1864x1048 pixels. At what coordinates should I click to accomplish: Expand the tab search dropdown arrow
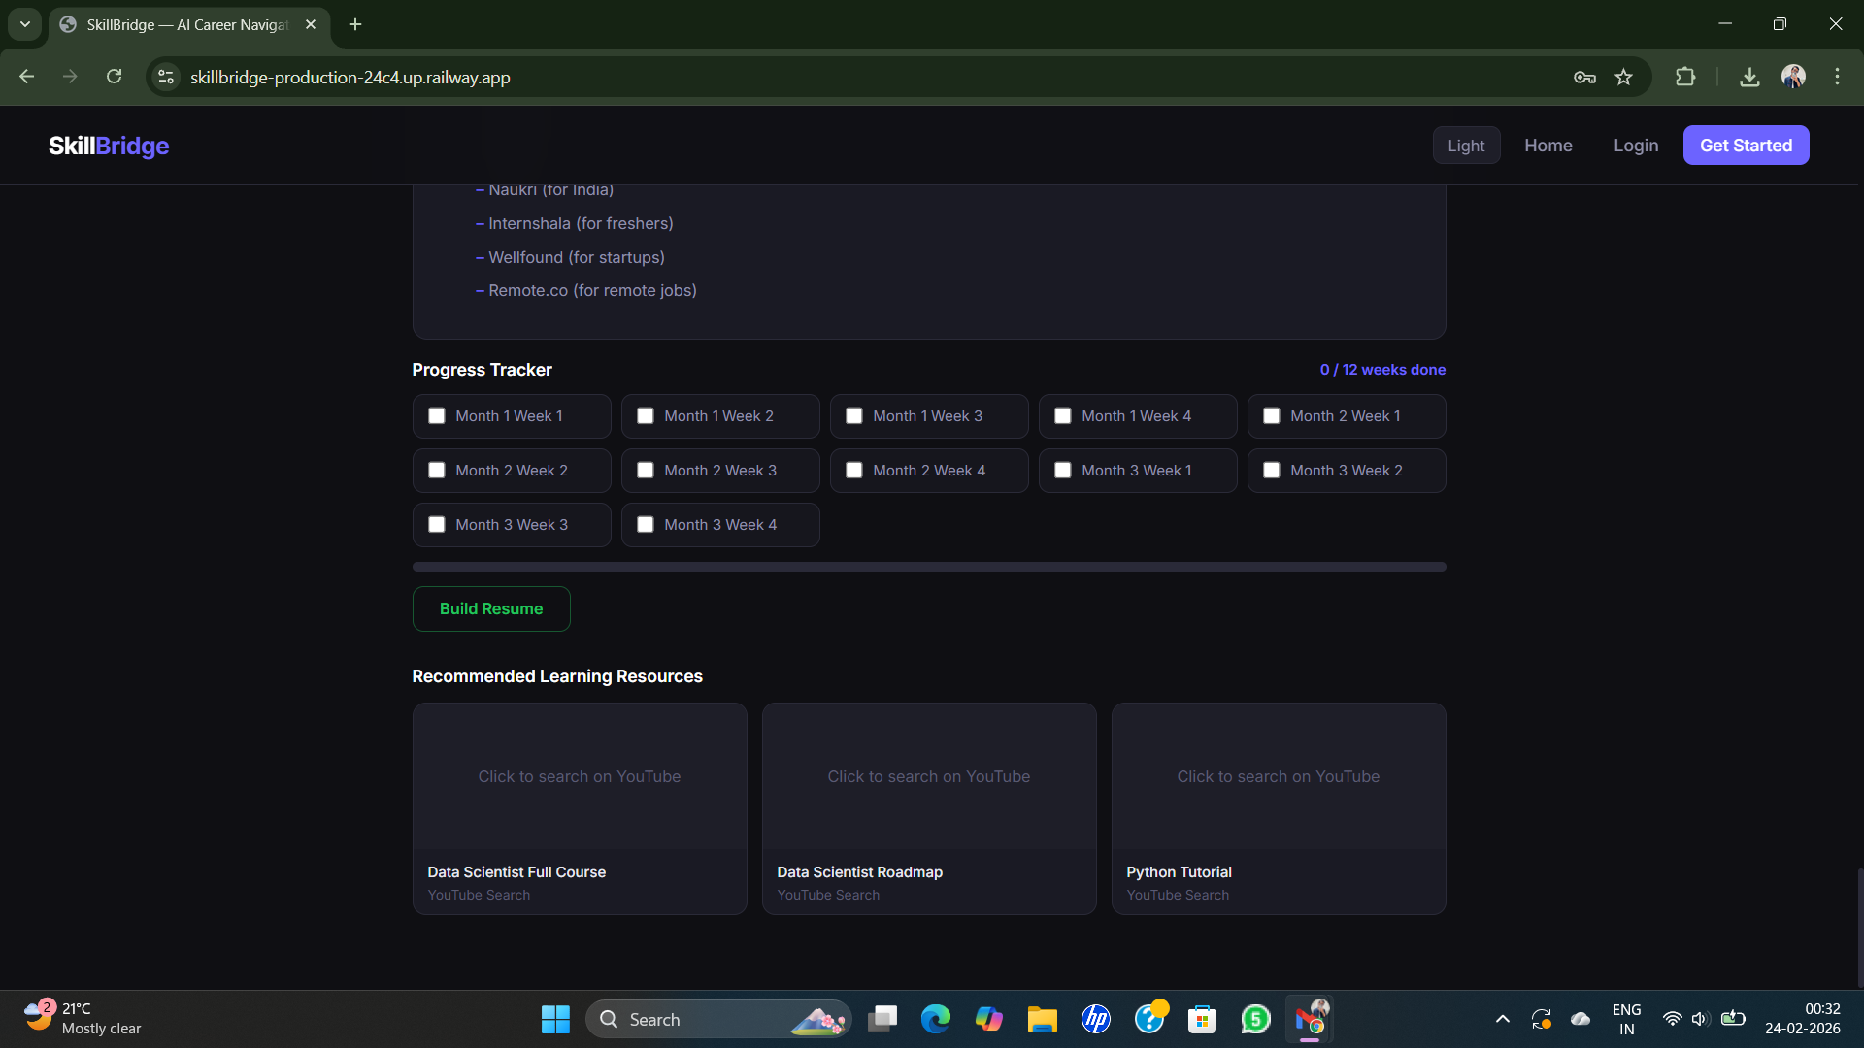(x=25, y=24)
